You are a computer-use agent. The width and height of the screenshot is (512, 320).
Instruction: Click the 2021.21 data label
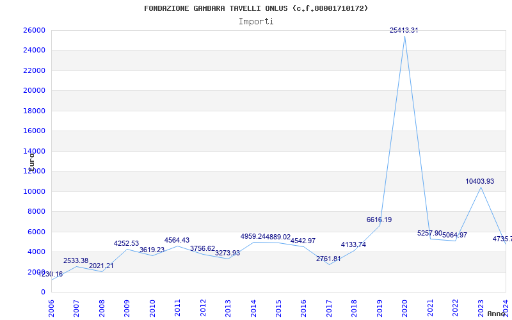click(101, 266)
